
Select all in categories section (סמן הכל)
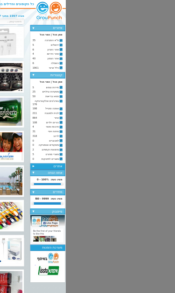click(x=57, y=82)
